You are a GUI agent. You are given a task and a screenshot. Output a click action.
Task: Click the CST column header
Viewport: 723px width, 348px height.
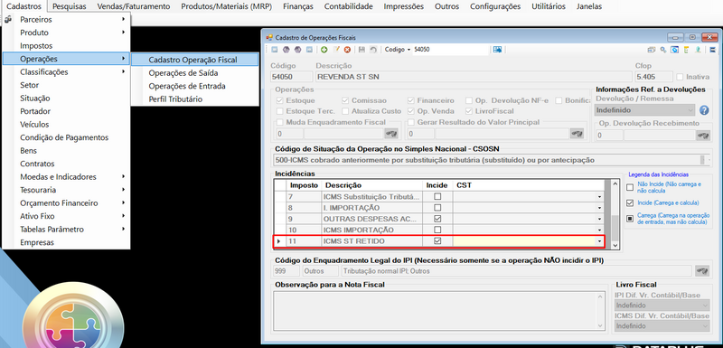coord(529,185)
